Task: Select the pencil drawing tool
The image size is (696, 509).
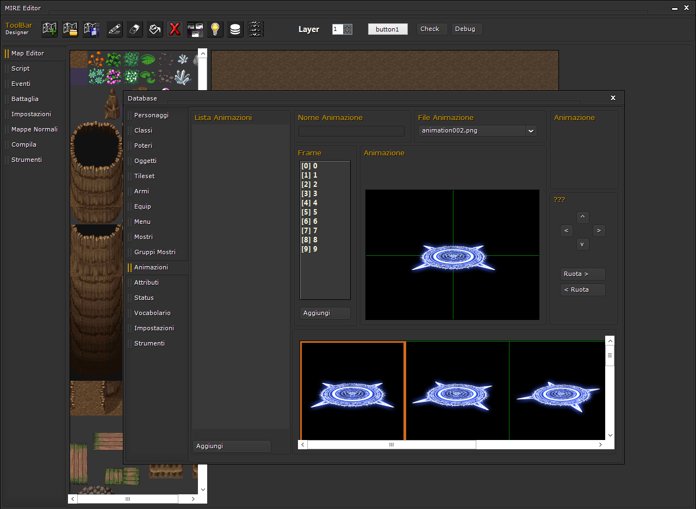Action: pos(114,29)
